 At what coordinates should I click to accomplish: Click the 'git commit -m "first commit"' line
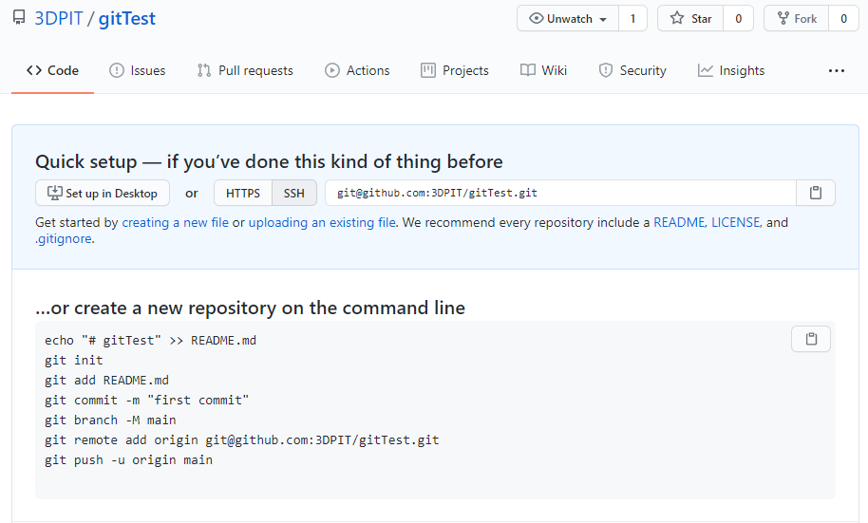[x=146, y=401]
